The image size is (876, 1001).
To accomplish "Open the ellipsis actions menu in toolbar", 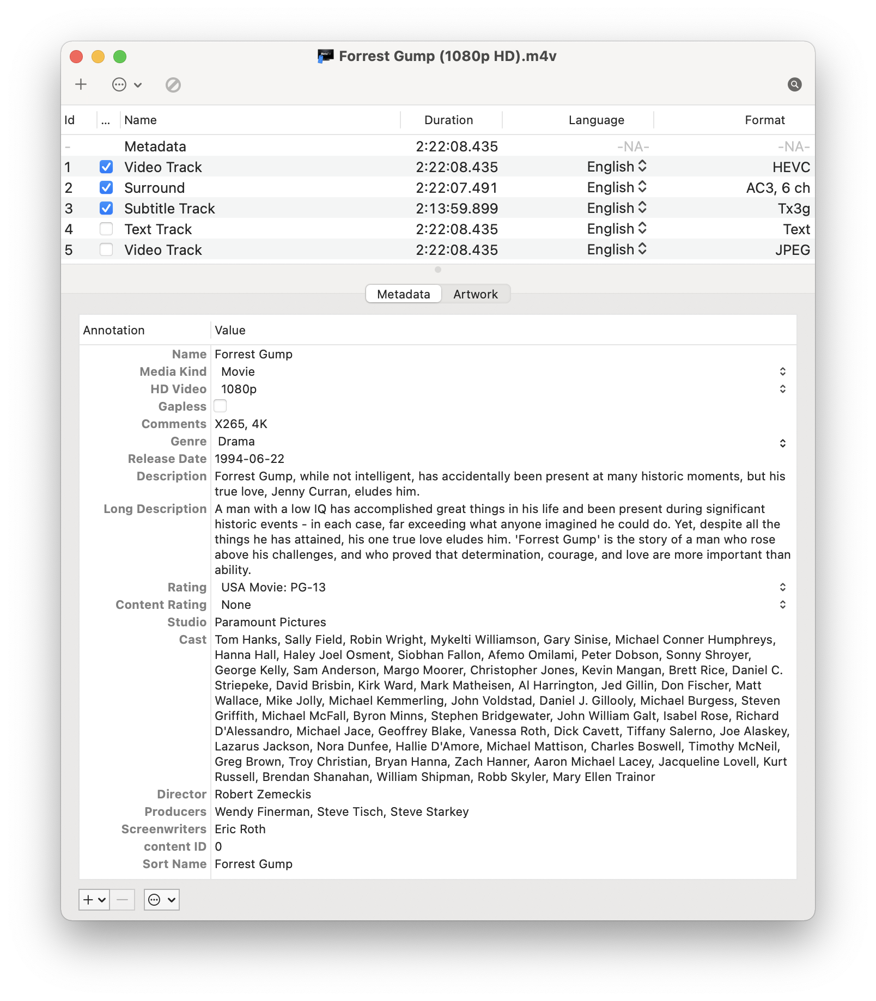I will click(x=126, y=84).
